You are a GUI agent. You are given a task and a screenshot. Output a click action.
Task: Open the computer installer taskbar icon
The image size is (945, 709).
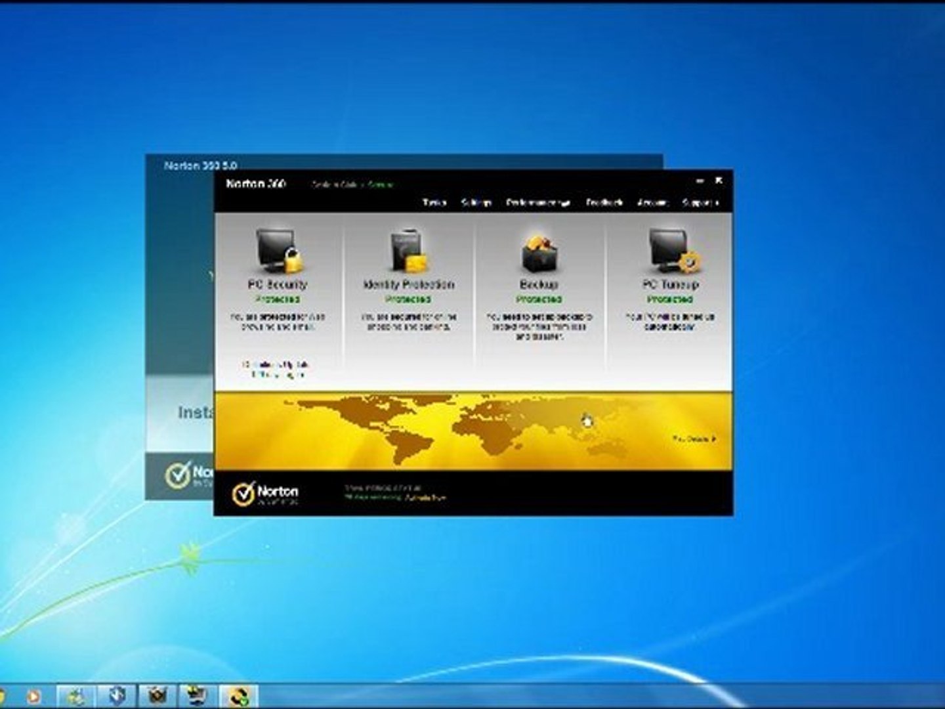(x=197, y=696)
